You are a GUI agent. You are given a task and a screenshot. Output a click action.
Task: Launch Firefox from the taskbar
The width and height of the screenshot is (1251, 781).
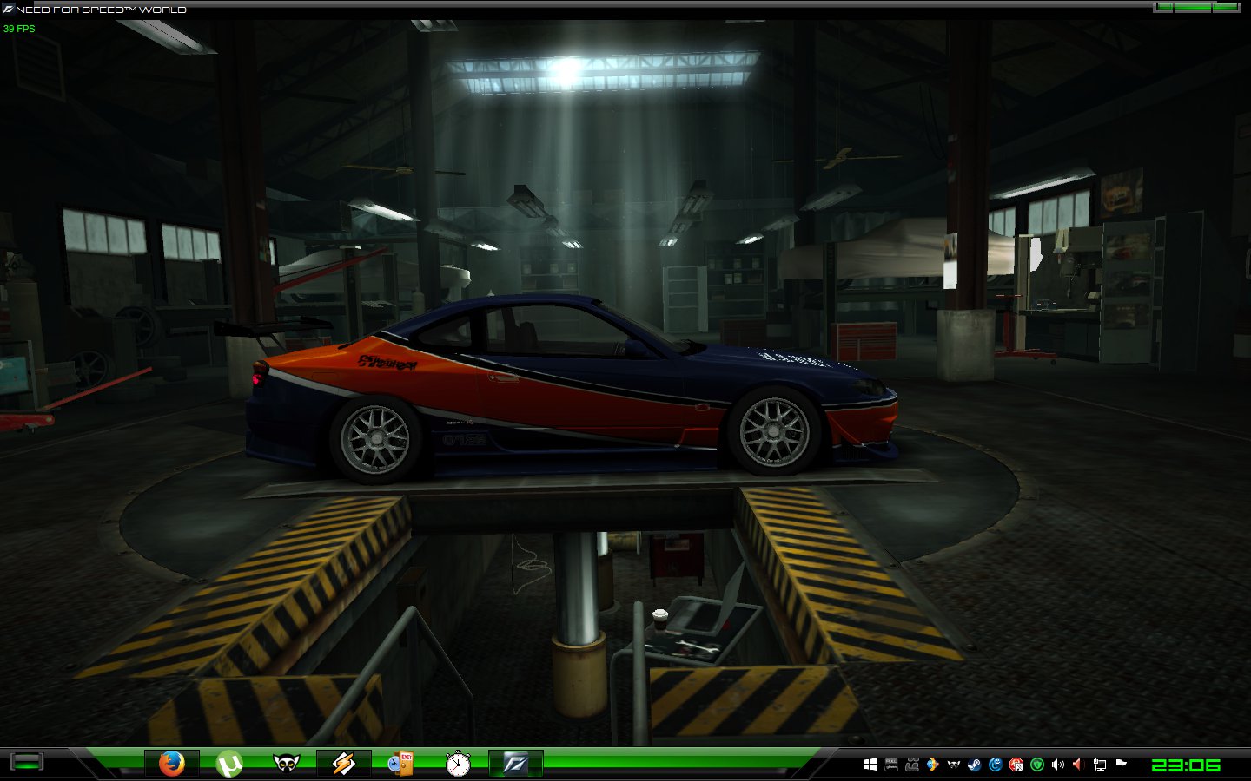172,764
